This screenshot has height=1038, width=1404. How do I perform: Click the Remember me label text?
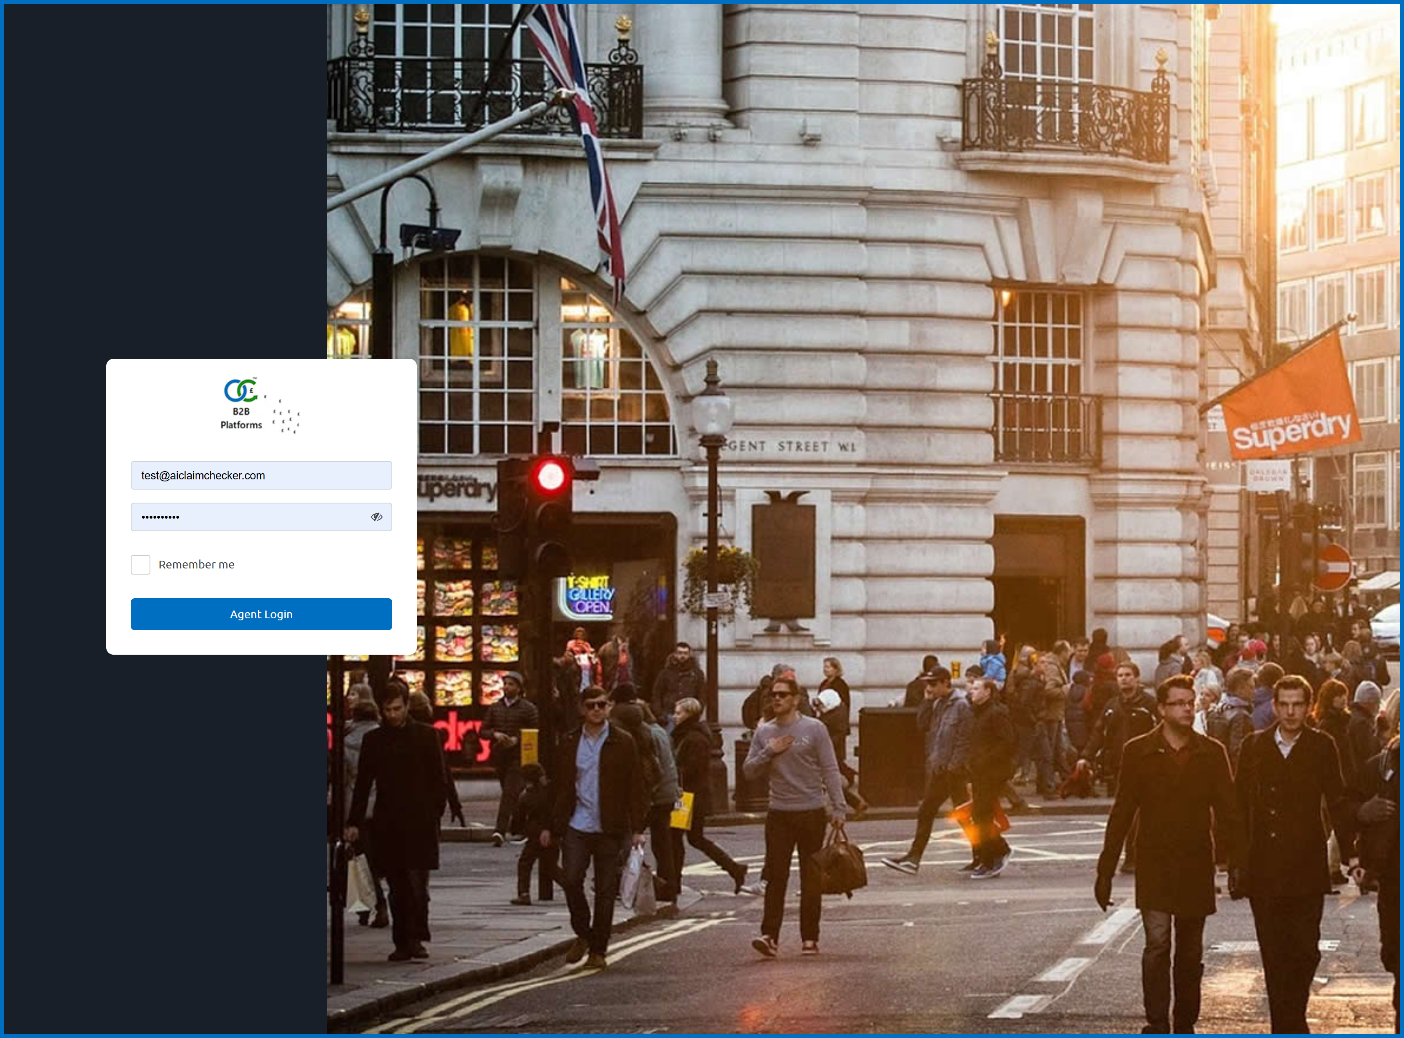[x=197, y=564]
